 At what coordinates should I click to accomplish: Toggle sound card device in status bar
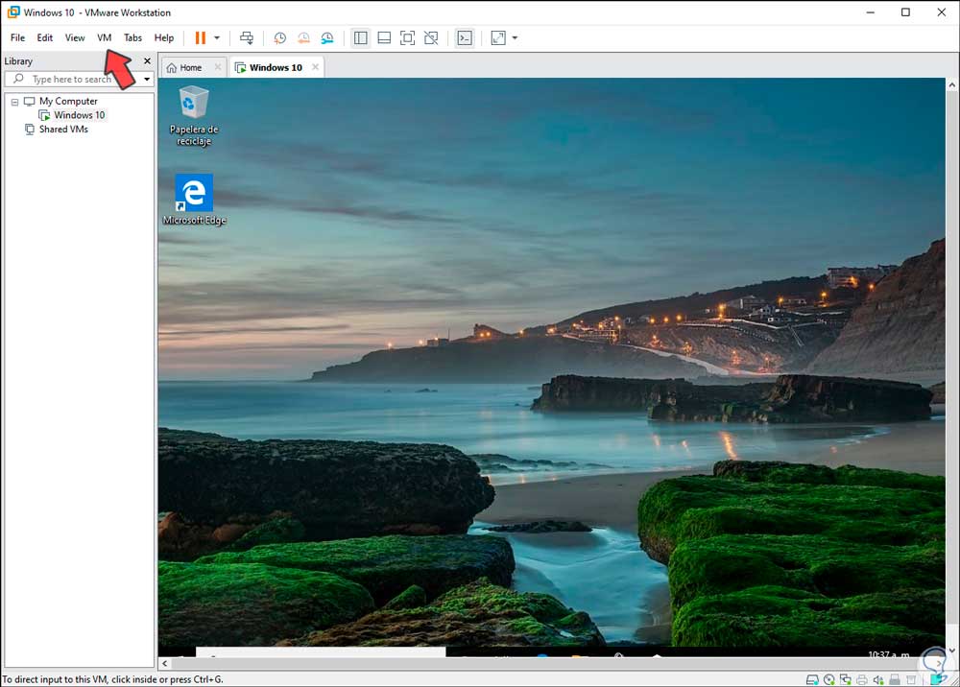coord(880,679)
